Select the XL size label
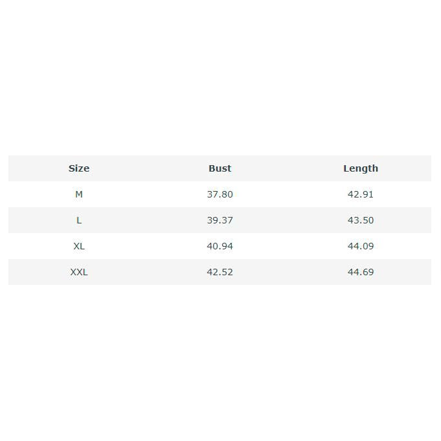 [79, 246]
